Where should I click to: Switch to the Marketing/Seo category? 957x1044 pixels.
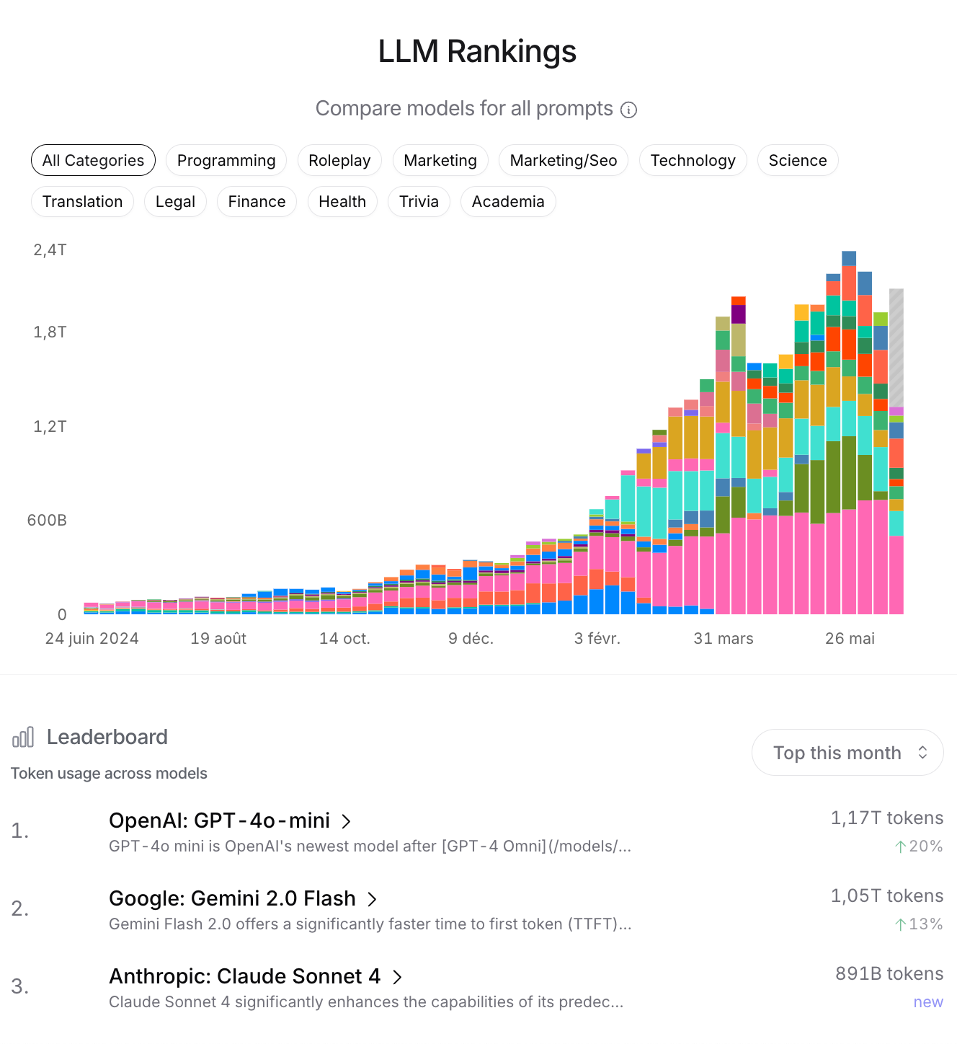pos(563,160)
